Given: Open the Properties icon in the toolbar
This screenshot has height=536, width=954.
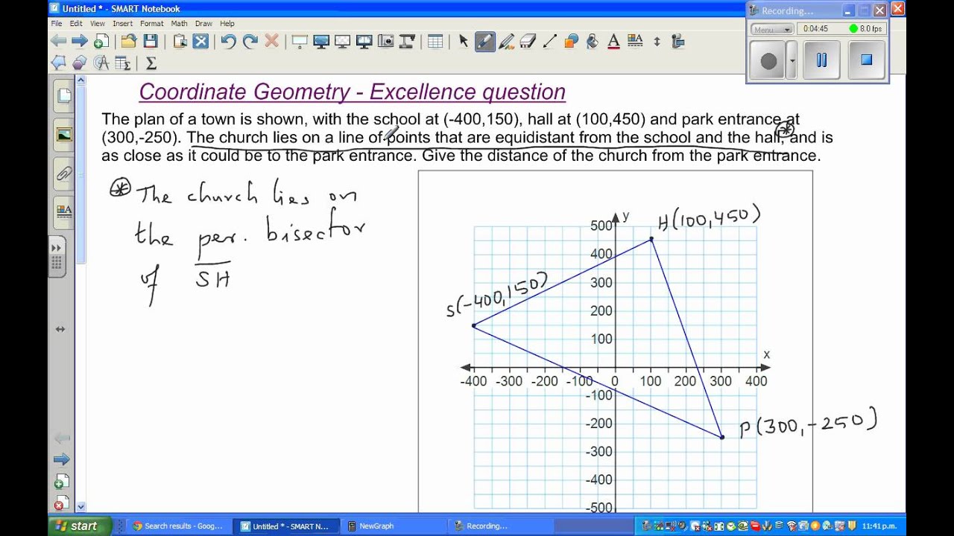Looking at the screenshot, I should (x=636, y=41).
